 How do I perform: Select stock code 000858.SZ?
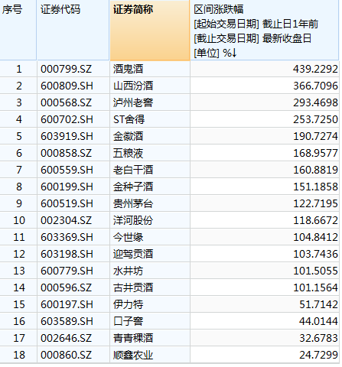66,153
